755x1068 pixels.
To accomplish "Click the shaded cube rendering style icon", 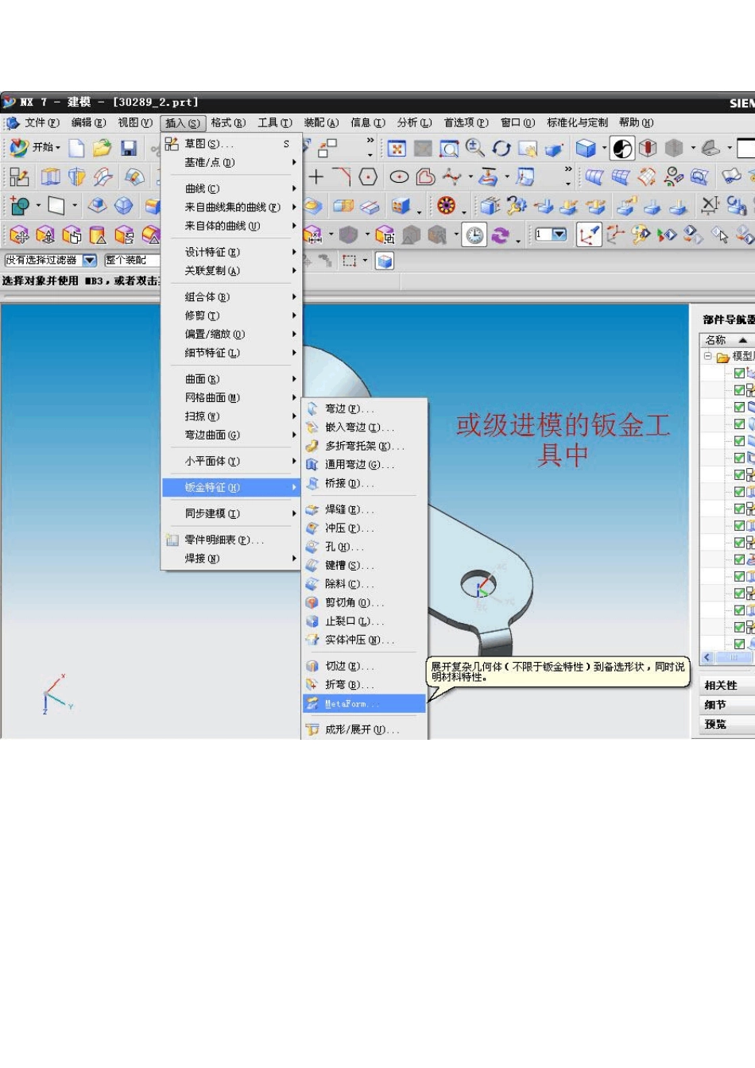I will (x=586, y=149).
